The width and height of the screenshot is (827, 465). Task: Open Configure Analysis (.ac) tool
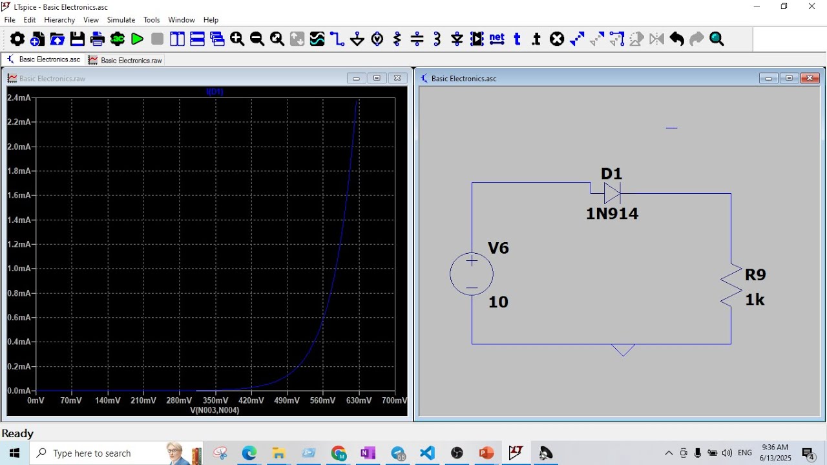[x=118, y=39]
